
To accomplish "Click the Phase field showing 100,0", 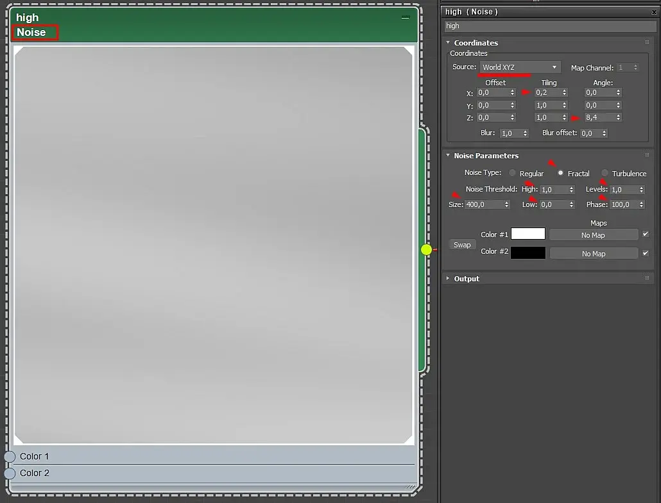I will [x=624, y=204].
